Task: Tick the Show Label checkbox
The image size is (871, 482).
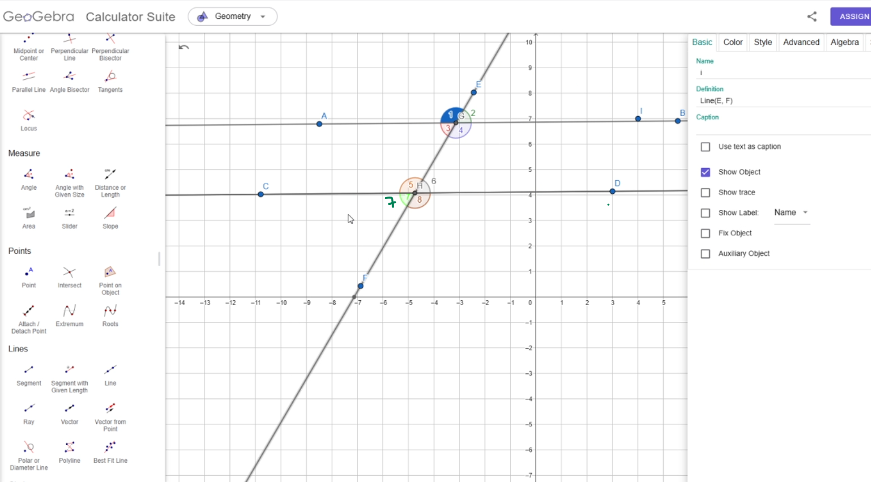Action: pos(705,213)
